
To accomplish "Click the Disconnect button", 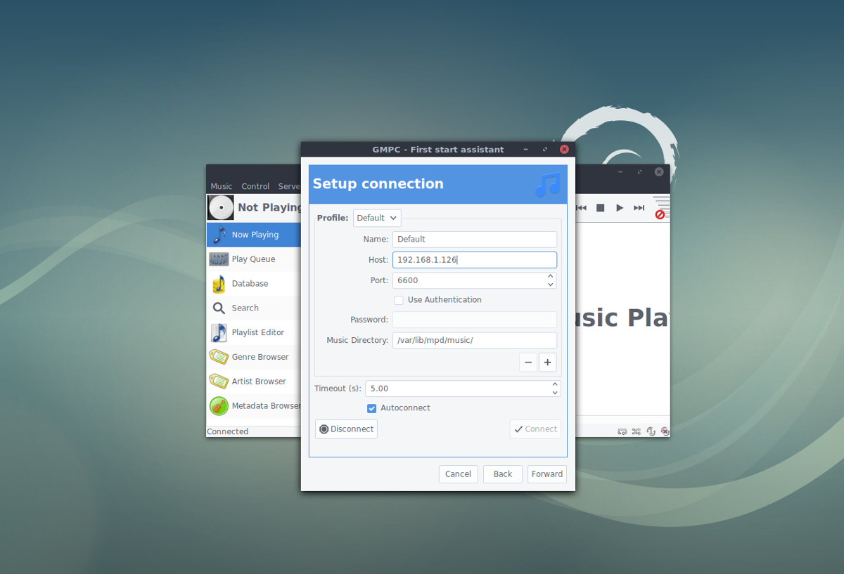I will tap(346, 429).
